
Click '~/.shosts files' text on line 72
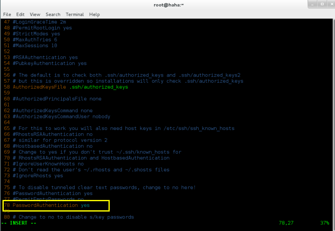tap(147, 170)
